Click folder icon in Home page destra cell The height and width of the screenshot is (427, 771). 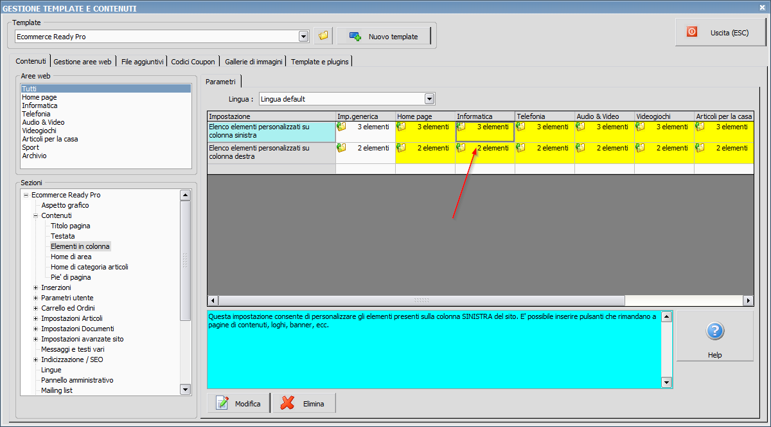(401, 148)
